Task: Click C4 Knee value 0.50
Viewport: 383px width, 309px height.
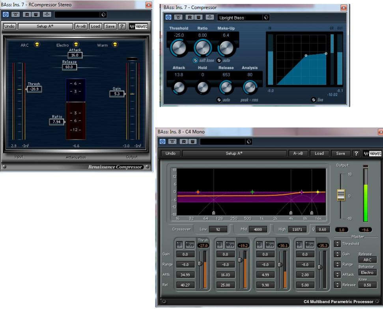Action: coord(367,285)
